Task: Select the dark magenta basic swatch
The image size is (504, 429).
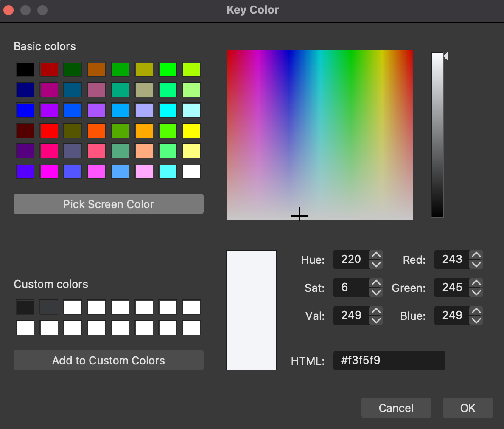Action: point(49,90)
